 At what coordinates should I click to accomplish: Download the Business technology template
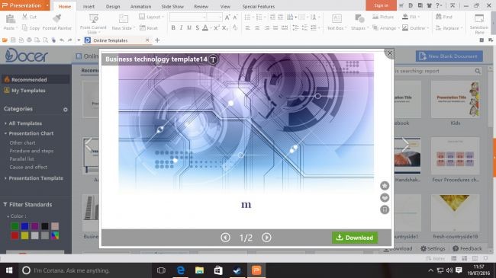(x=355, y=238)
